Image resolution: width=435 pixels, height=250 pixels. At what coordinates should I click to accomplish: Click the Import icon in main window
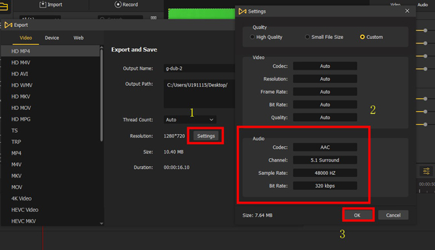(x=43, y=5)
